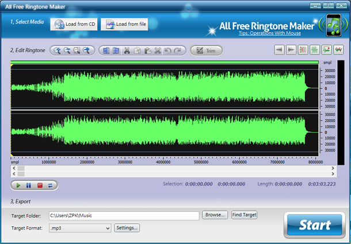
Task: Apply the fade out effect icon
Action: 291,49
